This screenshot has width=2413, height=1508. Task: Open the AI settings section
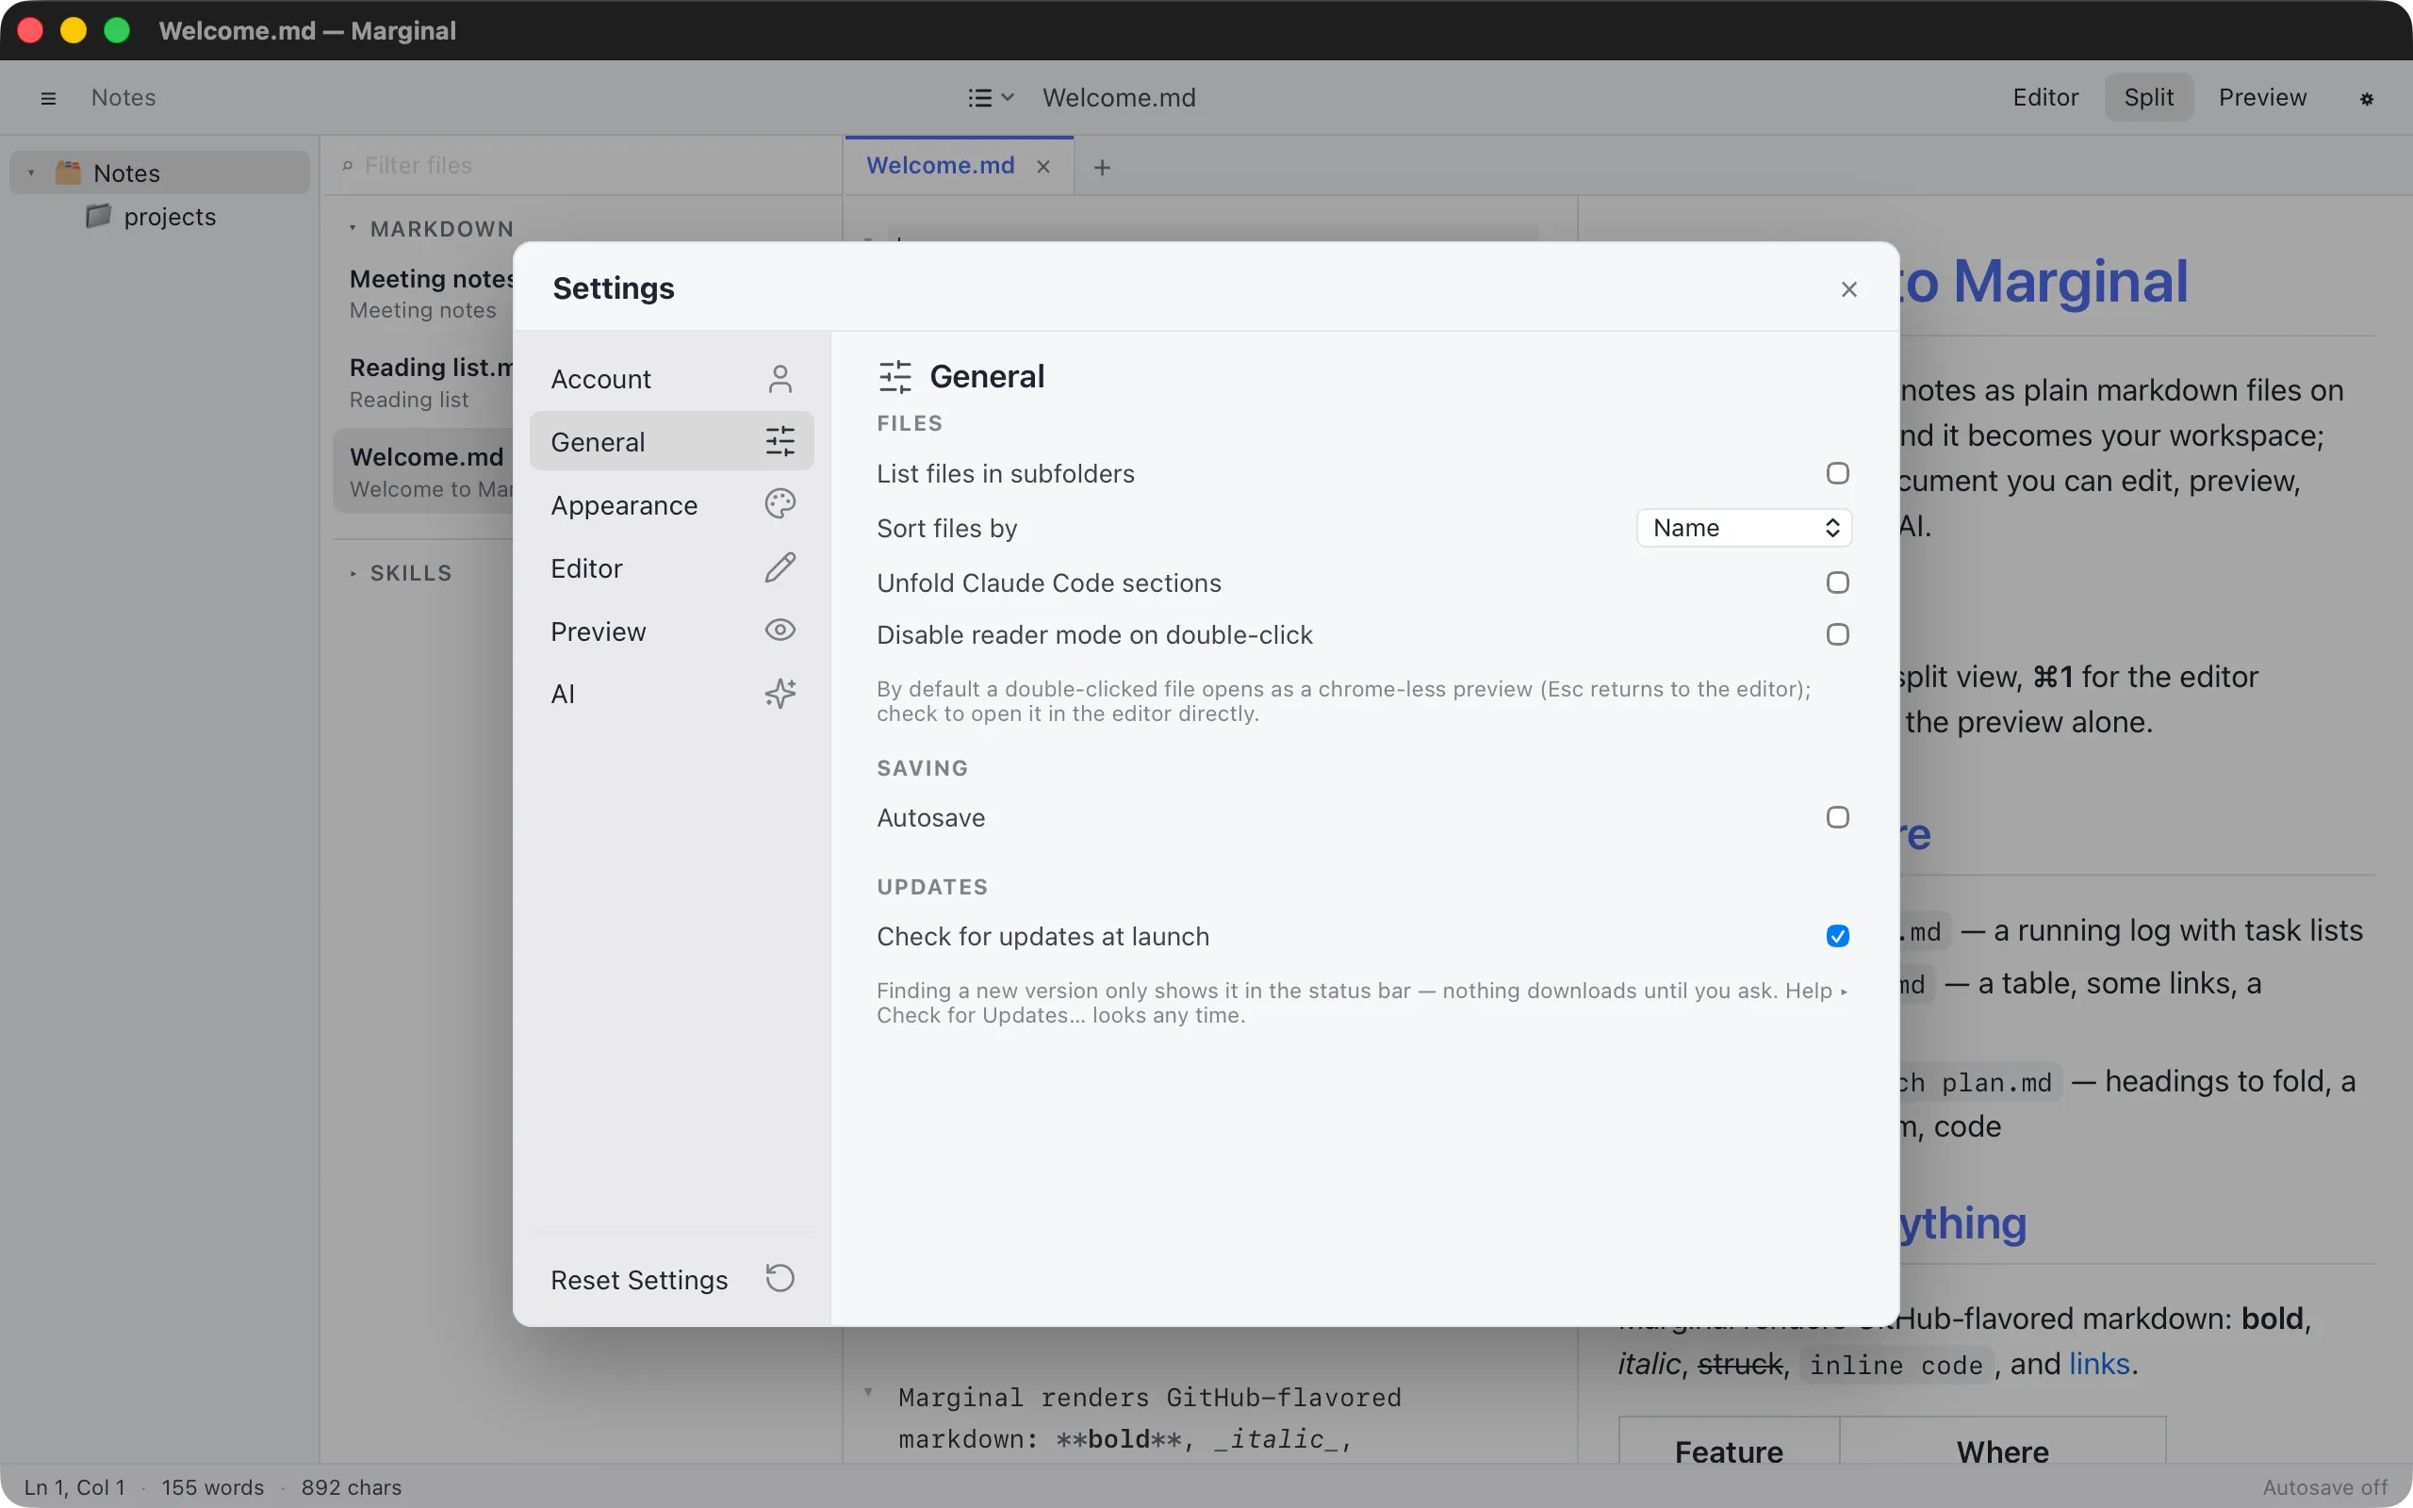point(671,693)
